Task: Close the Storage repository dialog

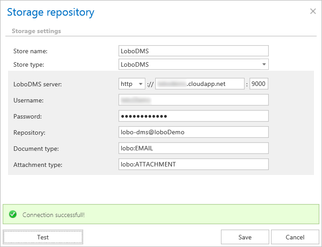Action: coord(313,11)
